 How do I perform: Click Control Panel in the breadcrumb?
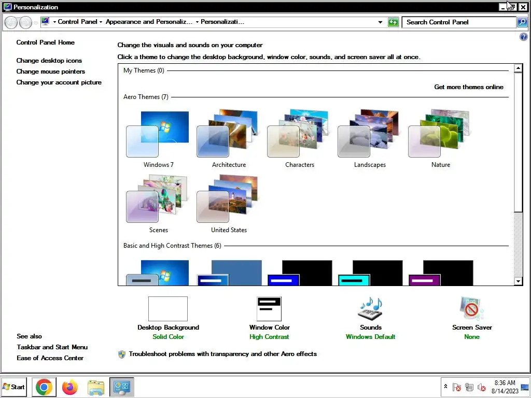(78, 22)
